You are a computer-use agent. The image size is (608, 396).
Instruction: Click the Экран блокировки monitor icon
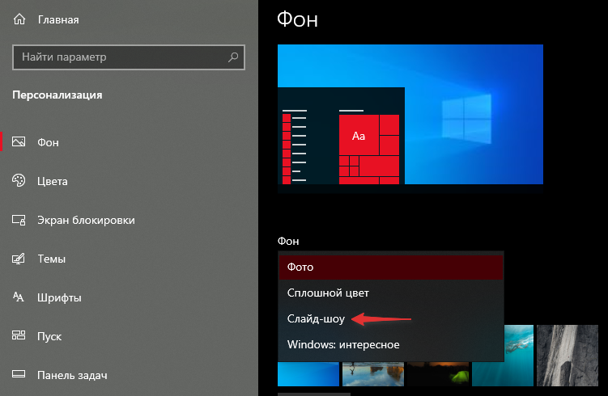point(19,220)
